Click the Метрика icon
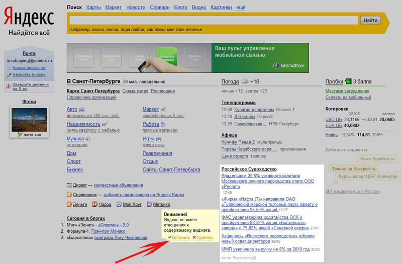This screenshot has height=264, width=402. point(149,204)
